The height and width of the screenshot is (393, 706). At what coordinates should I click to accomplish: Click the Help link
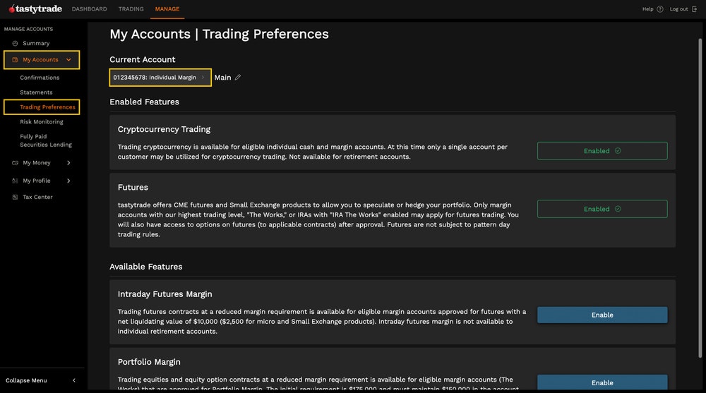(647, 9)
